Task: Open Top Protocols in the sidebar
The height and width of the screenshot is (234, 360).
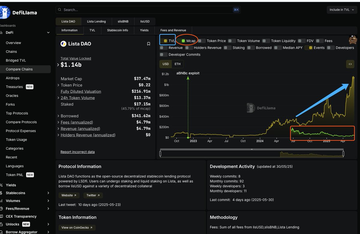Action: pyautogui.click(x=17, y=113)
